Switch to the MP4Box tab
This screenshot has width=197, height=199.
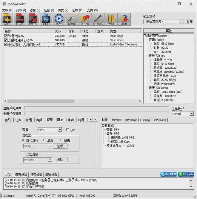[117, 120]
